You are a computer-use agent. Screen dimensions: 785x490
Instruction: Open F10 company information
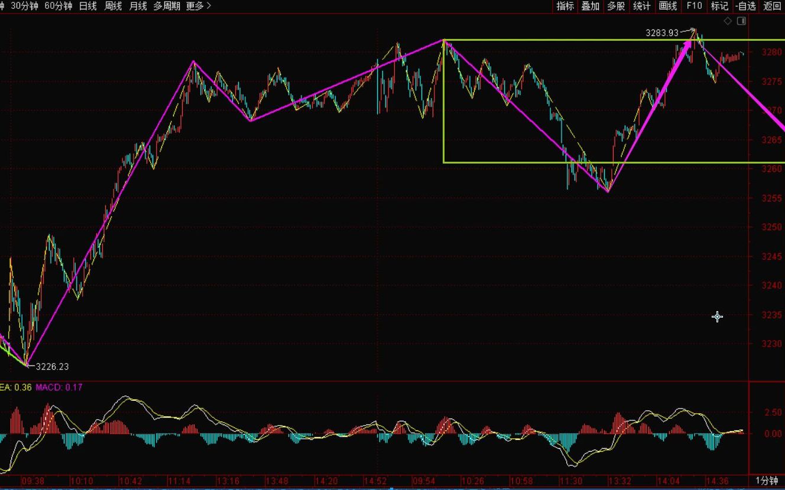pos(694,6)
